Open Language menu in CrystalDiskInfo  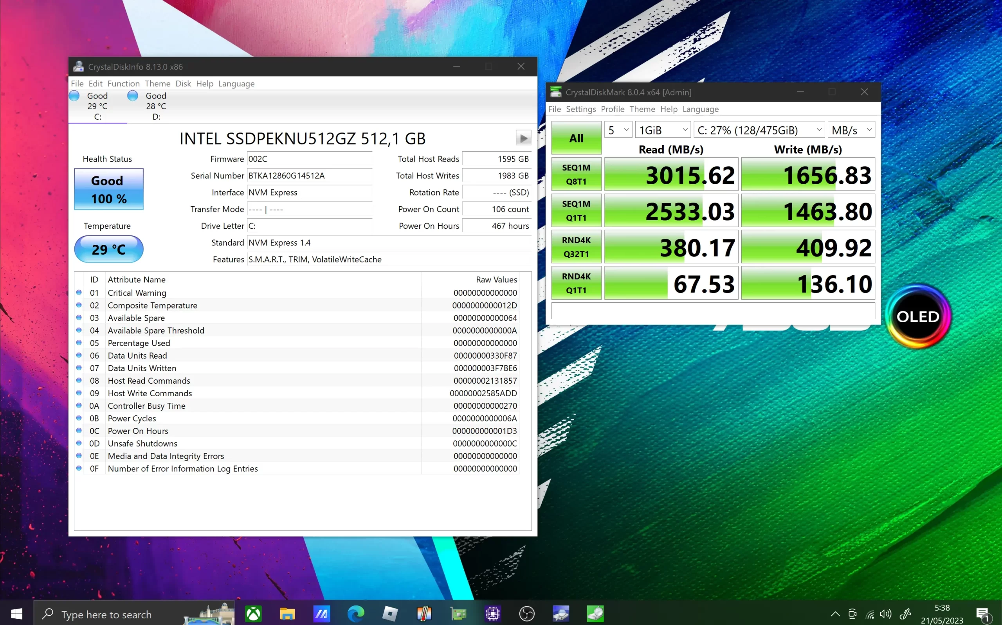click(x=236, y=83)
